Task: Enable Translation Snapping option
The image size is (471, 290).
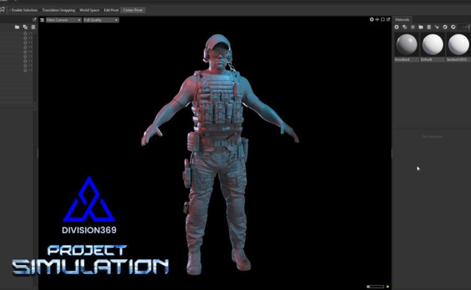Action: click(58, 10)
